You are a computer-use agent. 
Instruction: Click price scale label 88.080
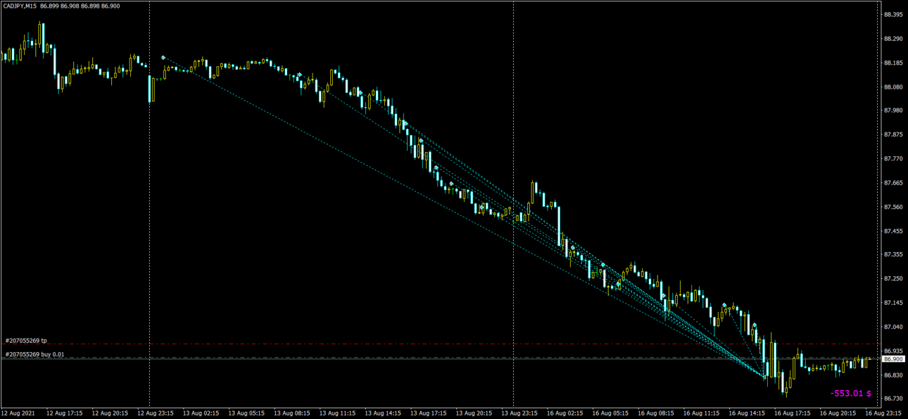[x=893, y=87]
